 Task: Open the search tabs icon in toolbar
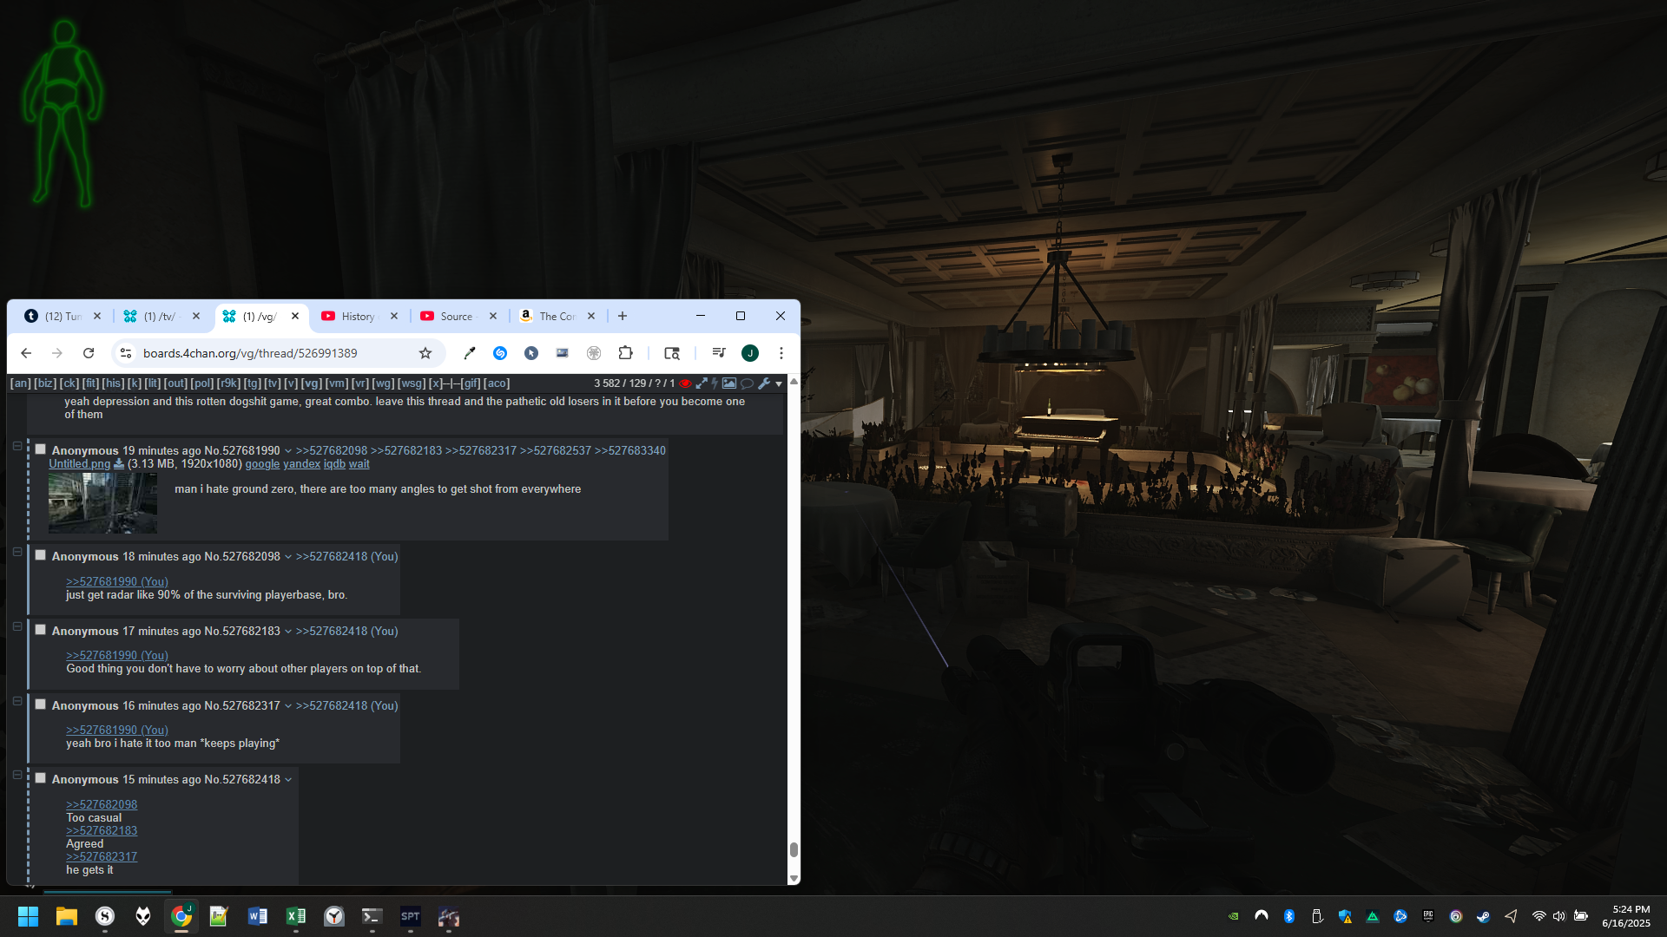[x=672, y=353]
